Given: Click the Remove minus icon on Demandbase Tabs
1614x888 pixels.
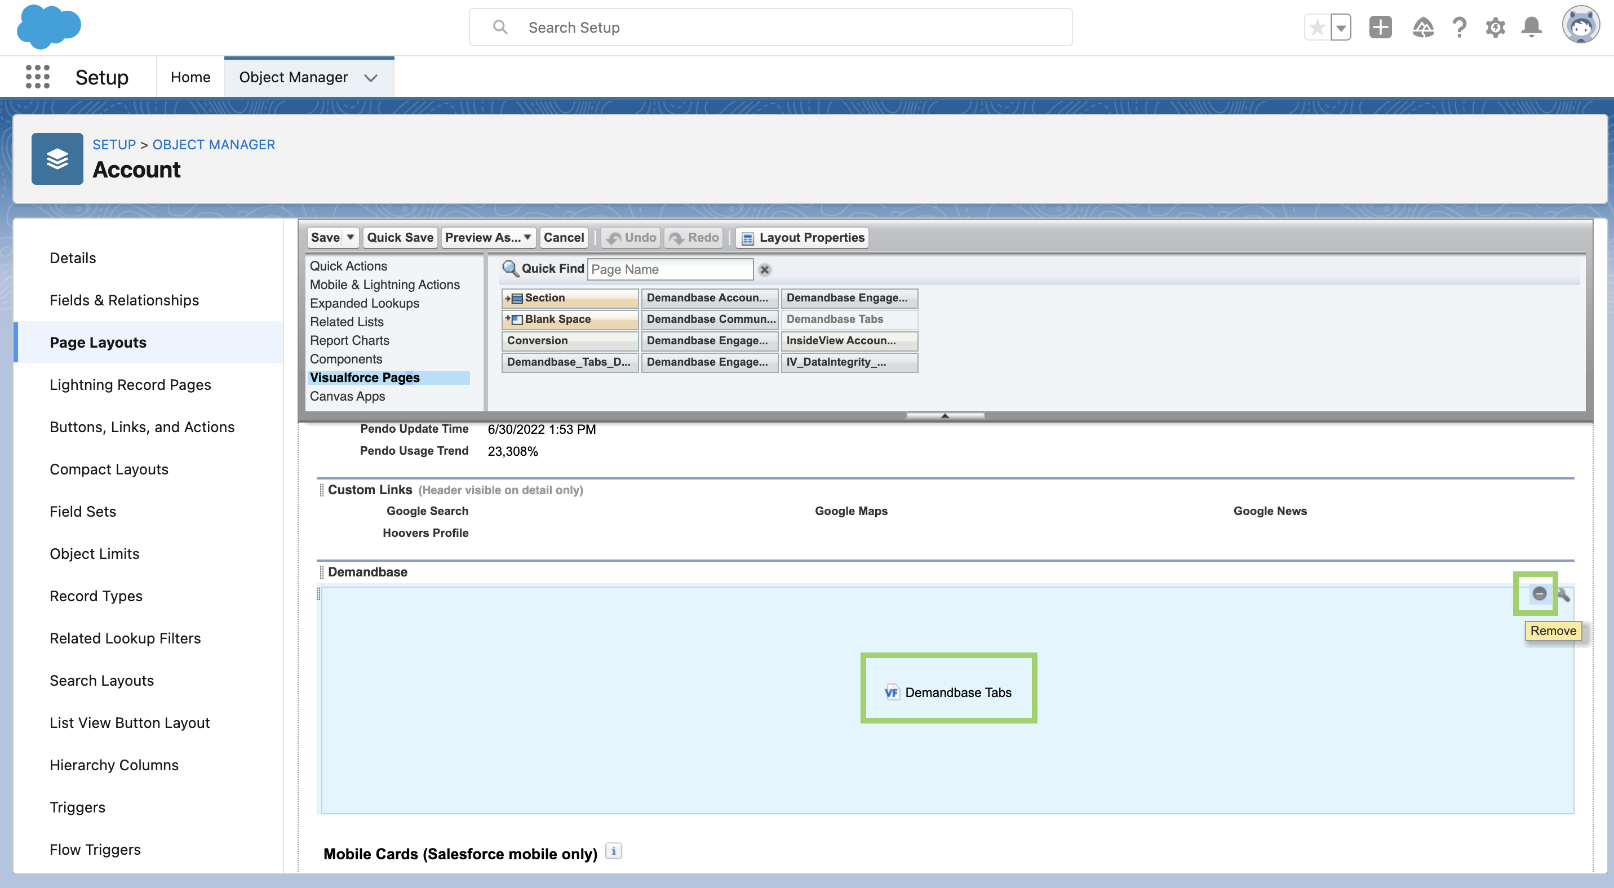Looking at the screenshot, I should [1539, 593].
